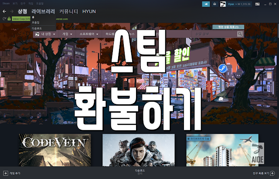Reload the store page
Image resolution: width=279 pixels, height=179 pixels.
[x=4, y=19]
